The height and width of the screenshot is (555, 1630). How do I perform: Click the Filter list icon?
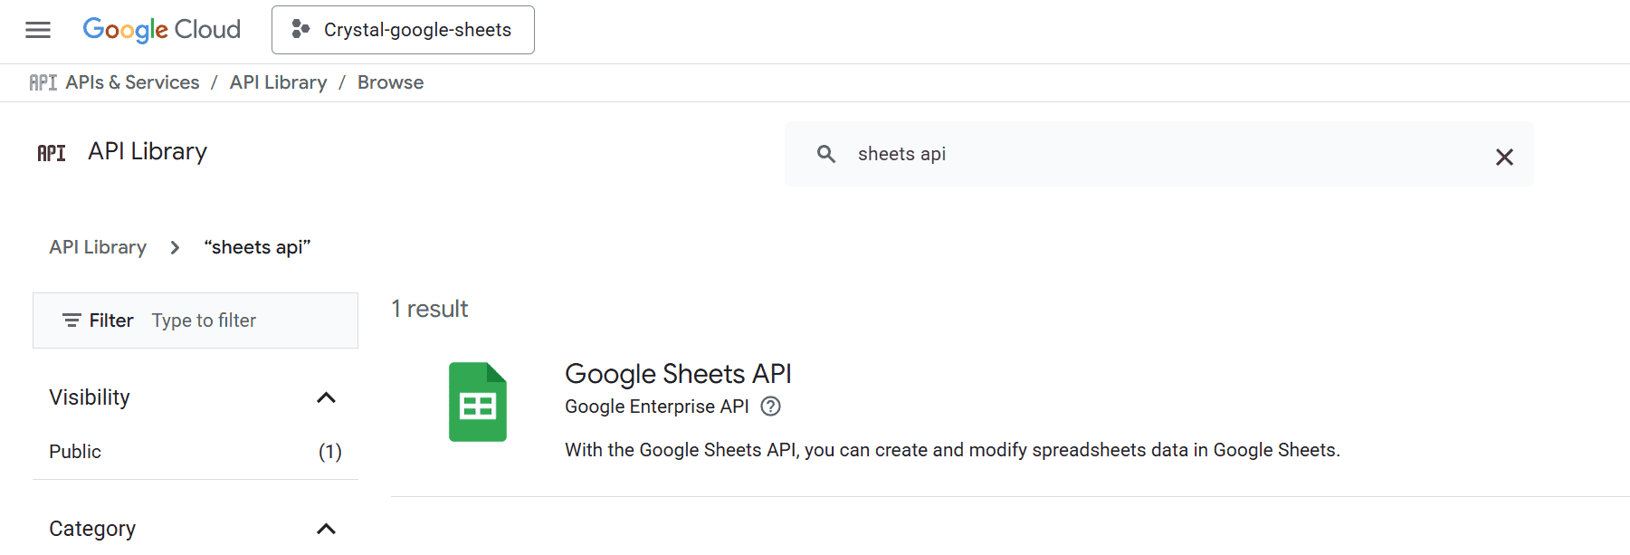point(71,321)
